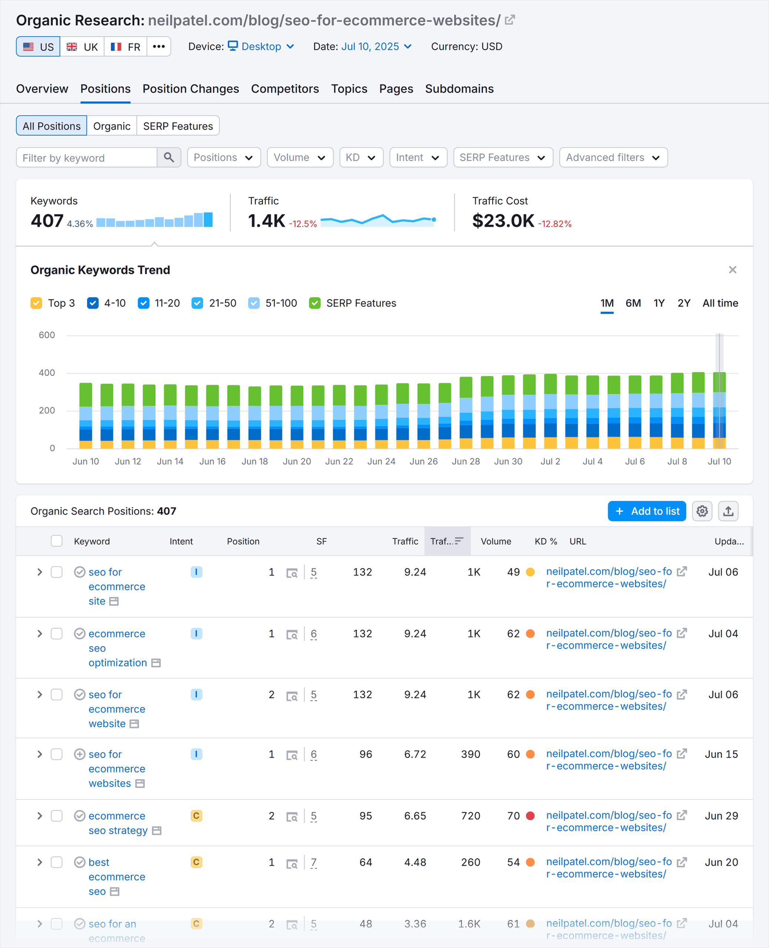Set trend range to All time
This screenshot has width=769, height=948.
tap(720, 303)
